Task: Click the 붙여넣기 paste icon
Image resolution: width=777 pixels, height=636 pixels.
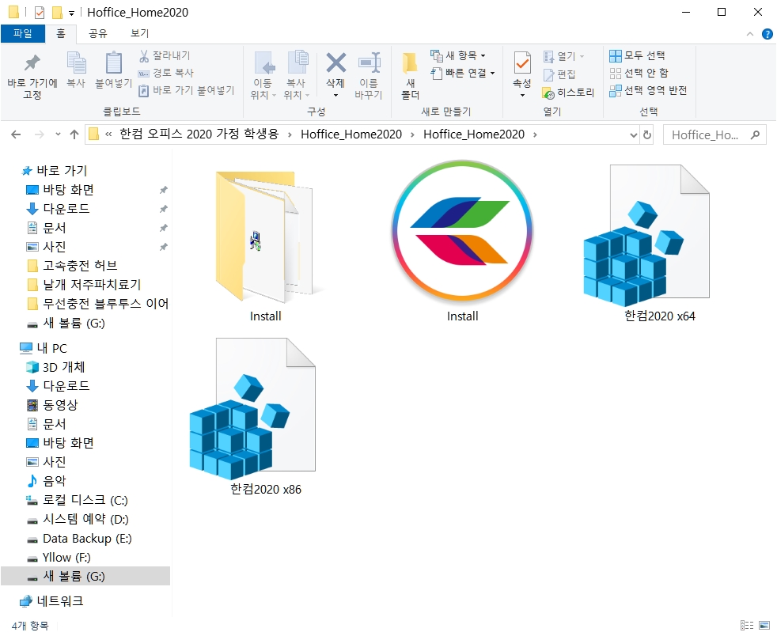Action: [x=113, y=70]
